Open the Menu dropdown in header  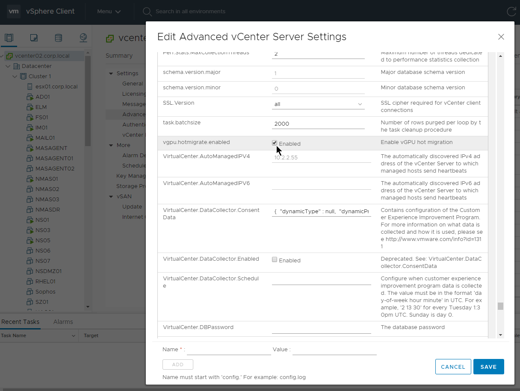pyautogui.click(x=109, y=12)
